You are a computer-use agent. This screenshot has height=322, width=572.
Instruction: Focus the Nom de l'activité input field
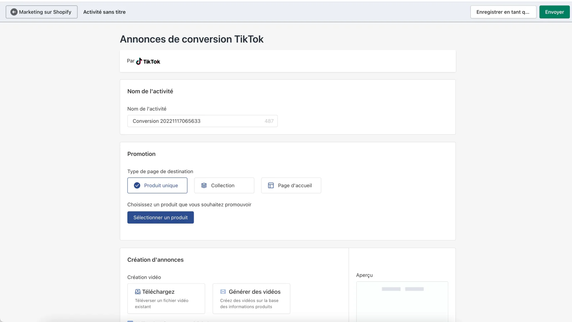(202, 121)
